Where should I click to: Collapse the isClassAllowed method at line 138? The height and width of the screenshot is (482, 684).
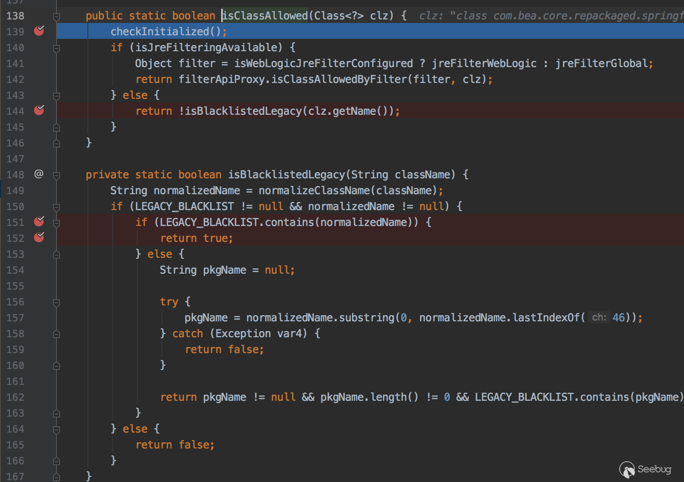pyautogui.click(x=56, y=17)
